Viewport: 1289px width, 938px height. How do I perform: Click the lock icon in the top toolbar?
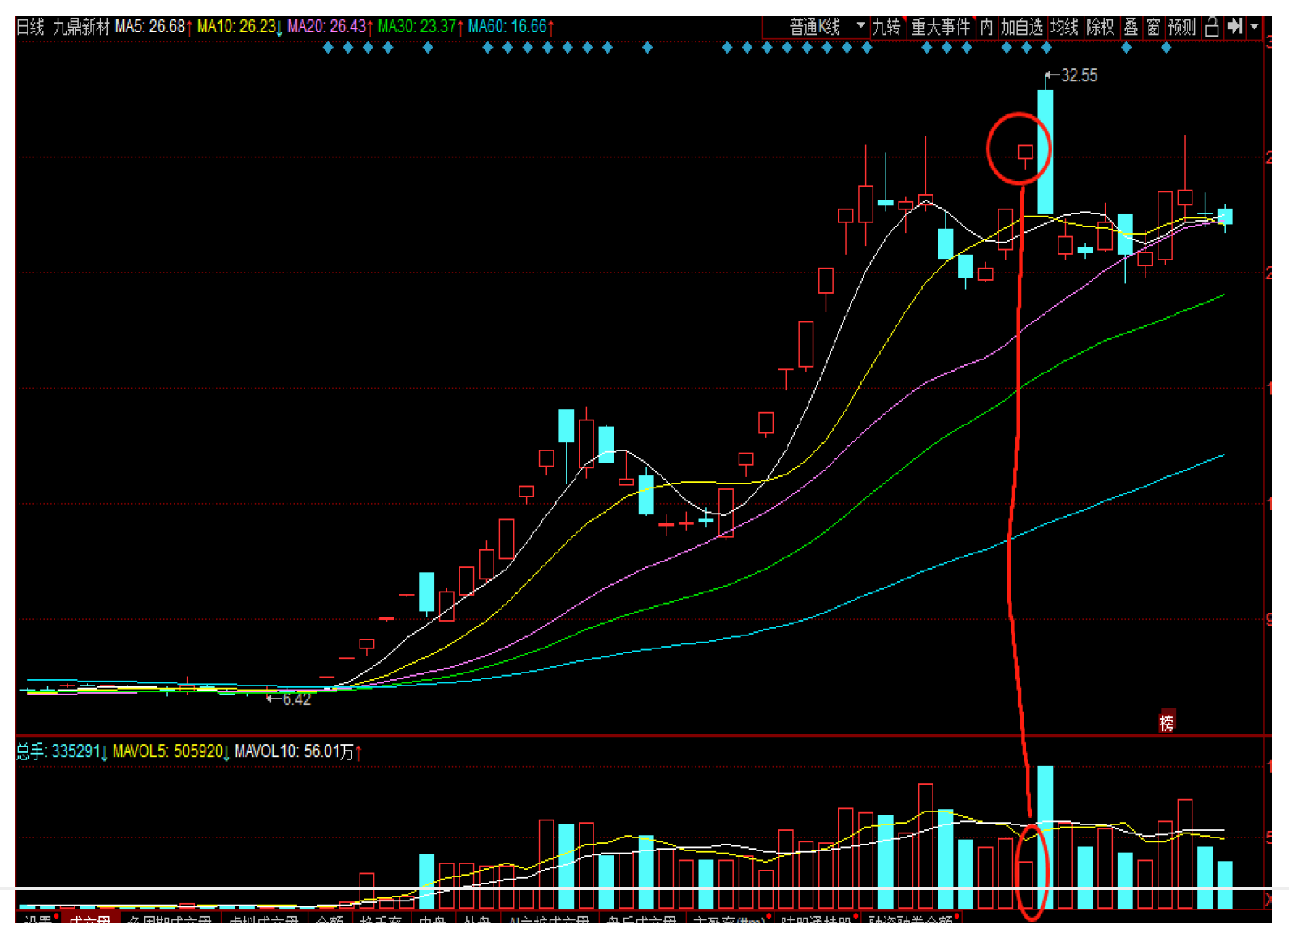(1212, 27)
